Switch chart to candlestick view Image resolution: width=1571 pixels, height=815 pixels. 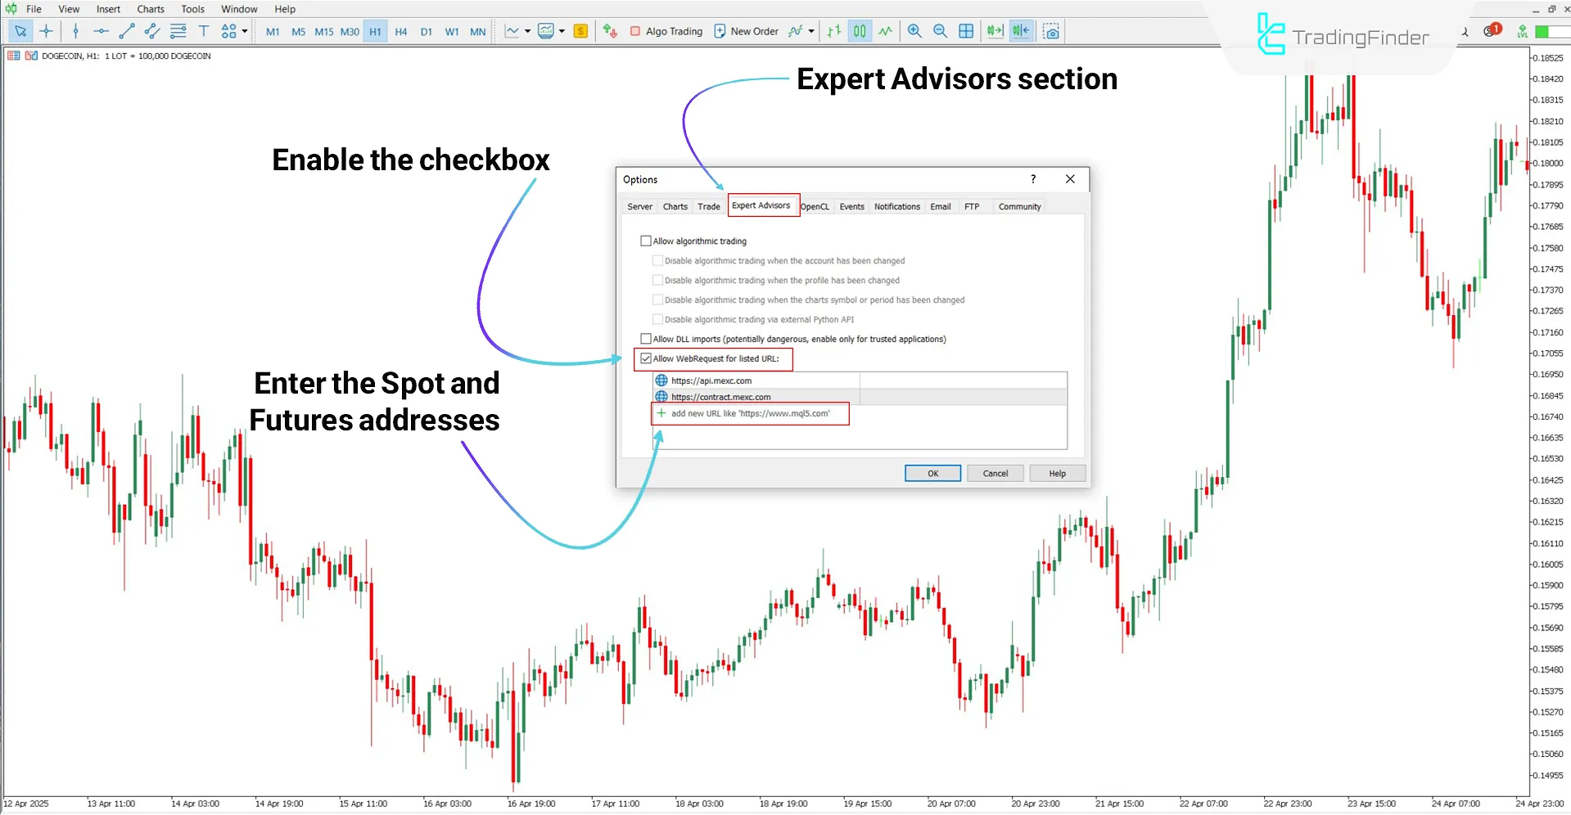[860, 31]
